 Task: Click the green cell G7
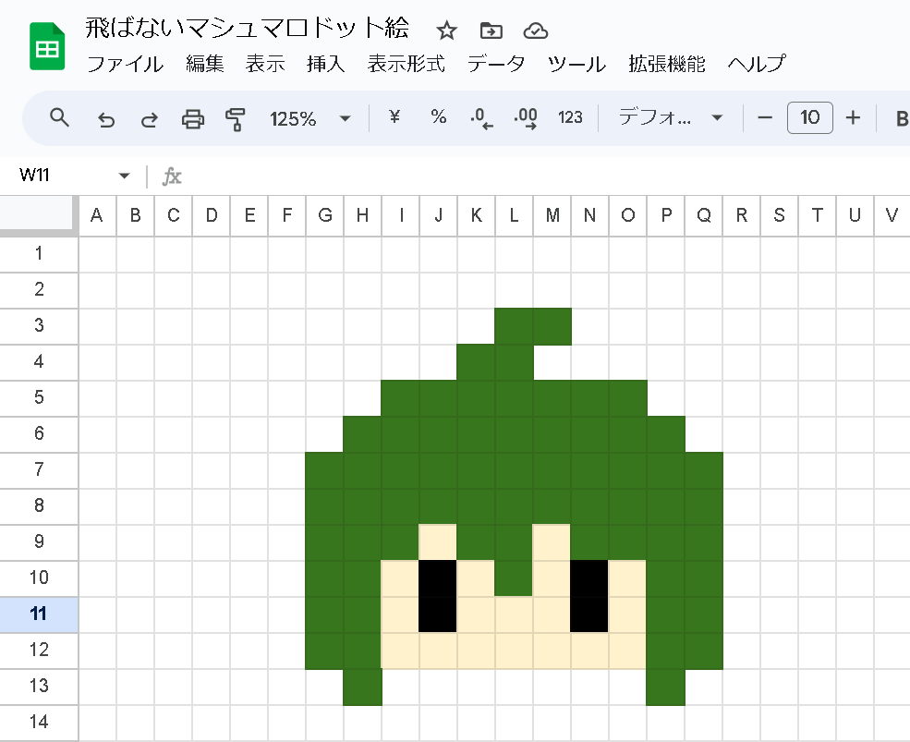point(325,470)
